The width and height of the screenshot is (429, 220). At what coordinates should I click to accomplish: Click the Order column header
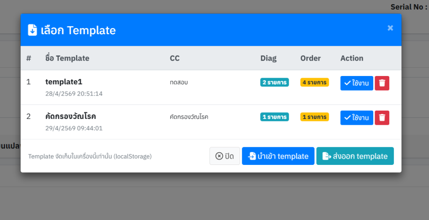pos(310,58)
